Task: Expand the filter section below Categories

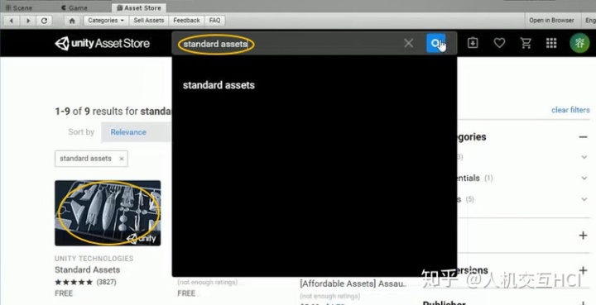Action: 583,236
